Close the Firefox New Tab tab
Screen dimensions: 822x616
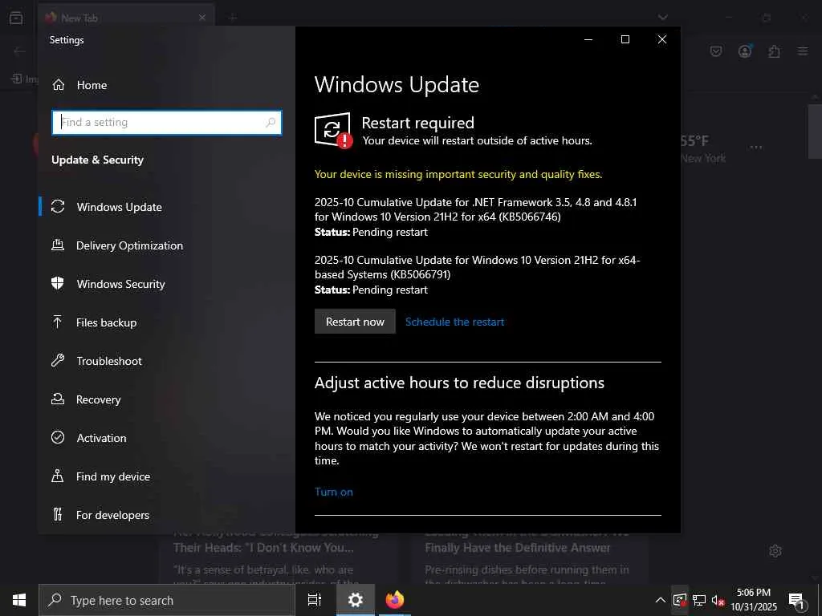202,18
